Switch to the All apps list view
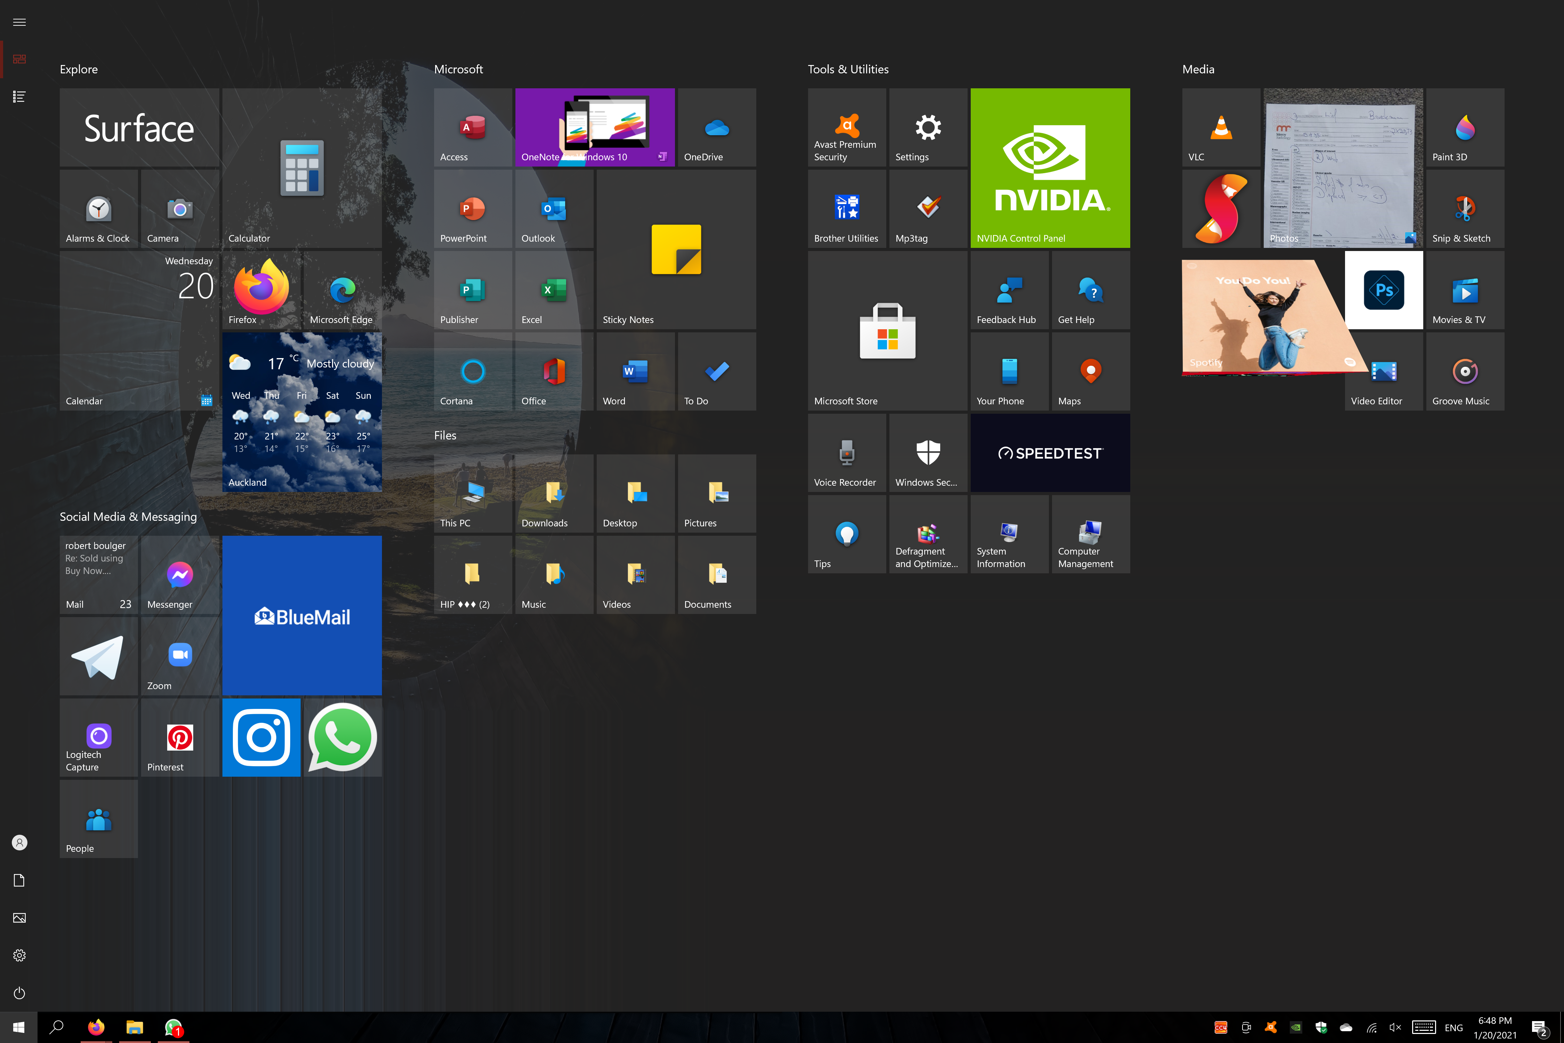 (19, 96)
